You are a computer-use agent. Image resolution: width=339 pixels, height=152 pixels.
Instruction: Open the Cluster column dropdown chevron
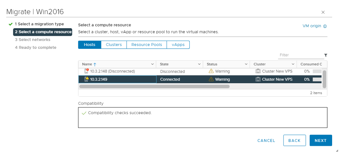click(293, 64)
